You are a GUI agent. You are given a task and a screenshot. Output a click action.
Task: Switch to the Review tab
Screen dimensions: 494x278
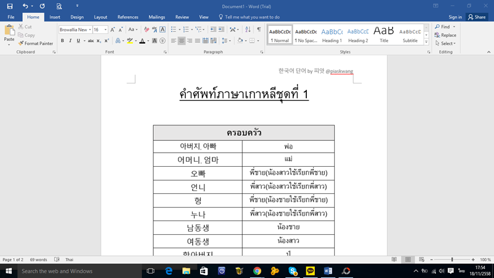pos(182,17)
